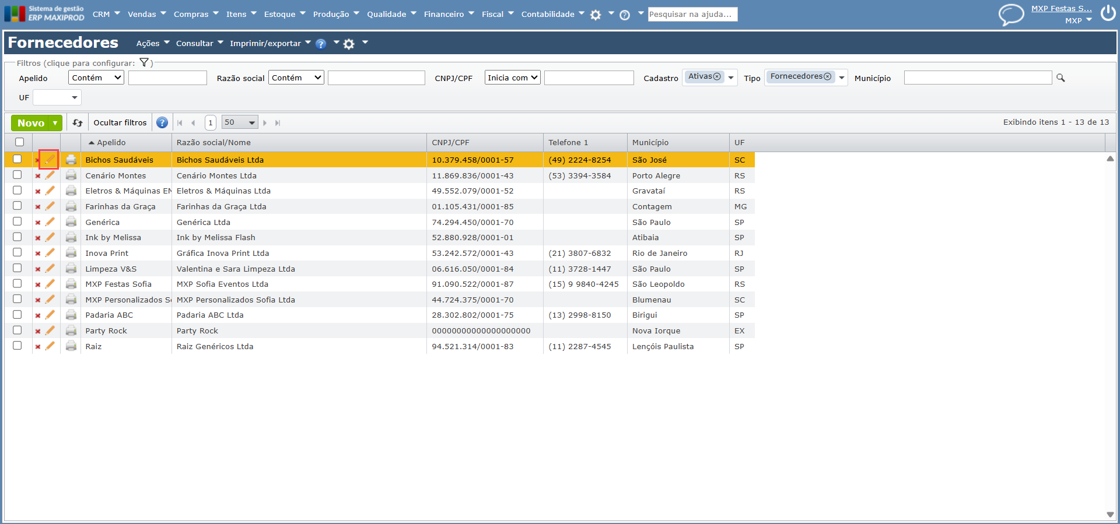Open the UF state dropdown

57,97
